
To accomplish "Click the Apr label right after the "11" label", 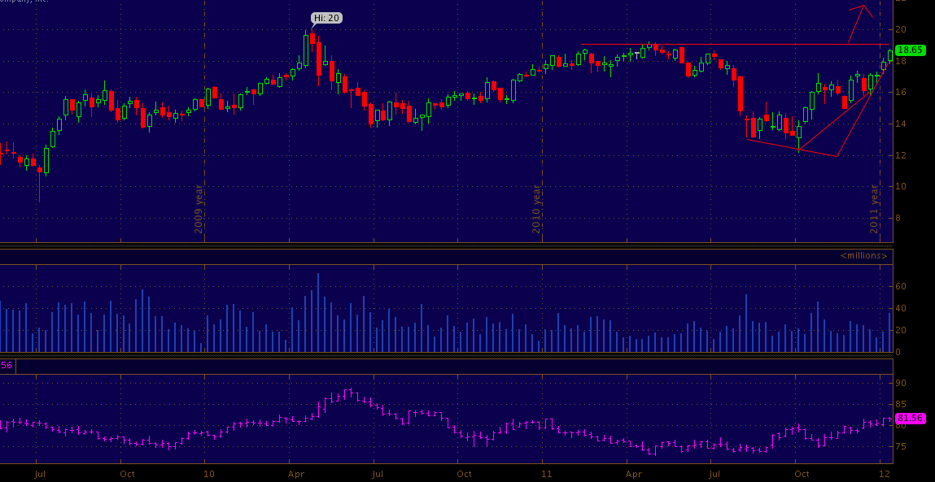I will click(635, 474).
